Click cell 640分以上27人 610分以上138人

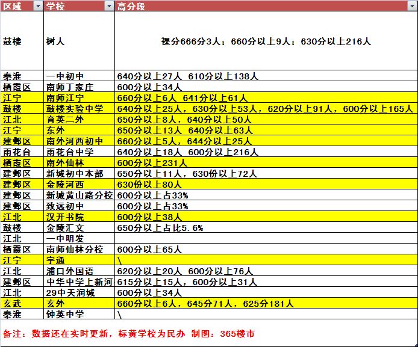click(x=266, y=76)
